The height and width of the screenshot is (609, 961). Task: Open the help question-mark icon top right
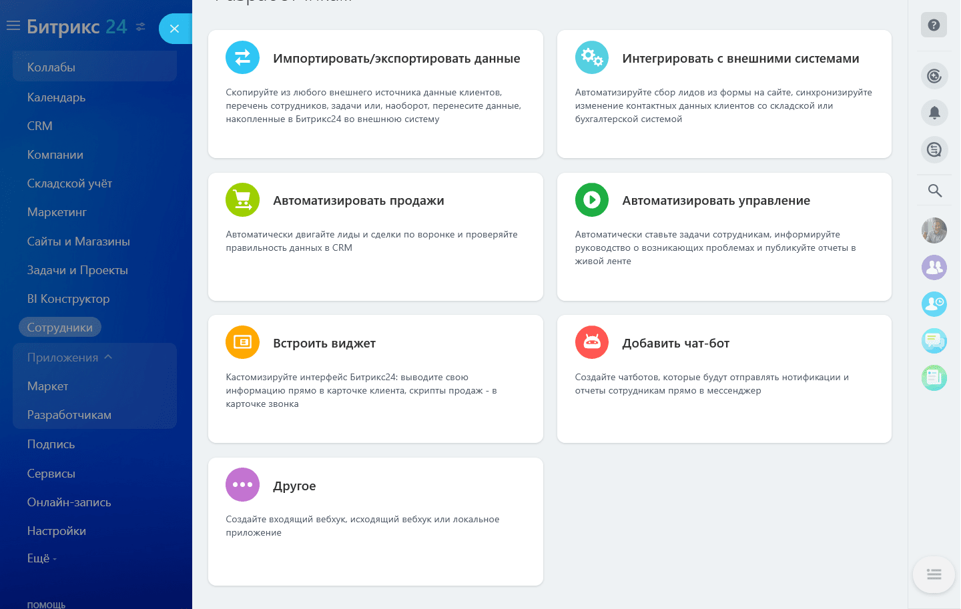click(x=934, y=25)
